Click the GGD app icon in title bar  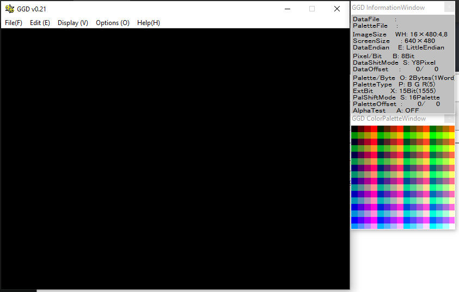click(x=10, y=9)
